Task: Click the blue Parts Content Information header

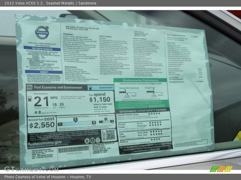Action: [x=42, y=49]
